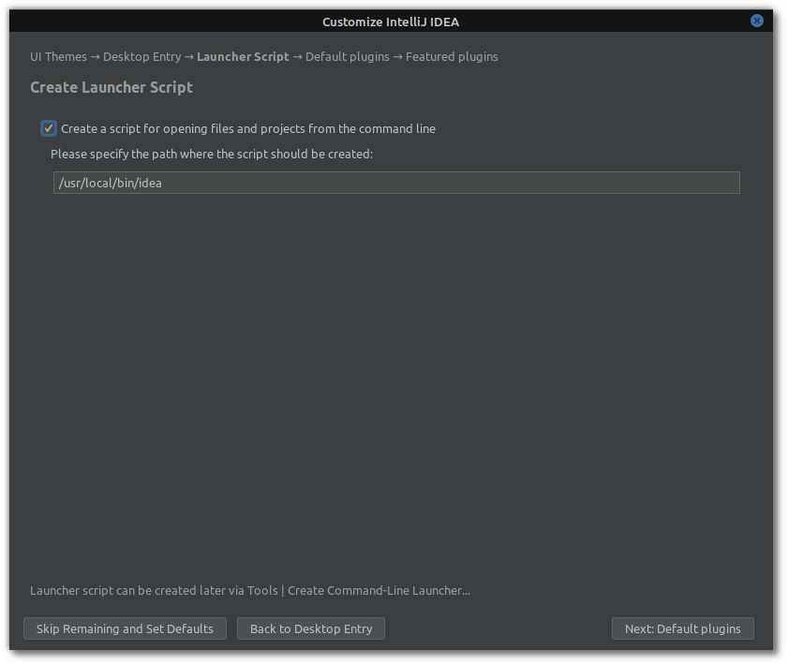788x665 pixels.
Task: Click the "Create Launcher Script" heading
Action: (111, 87)
